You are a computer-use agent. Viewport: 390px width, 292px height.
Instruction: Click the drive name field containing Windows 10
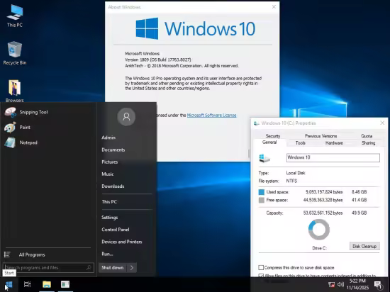click(x=333, y=157)
